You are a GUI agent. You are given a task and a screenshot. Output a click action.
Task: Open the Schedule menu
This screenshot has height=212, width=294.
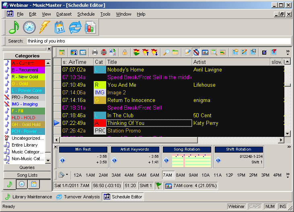pos(86,14)
